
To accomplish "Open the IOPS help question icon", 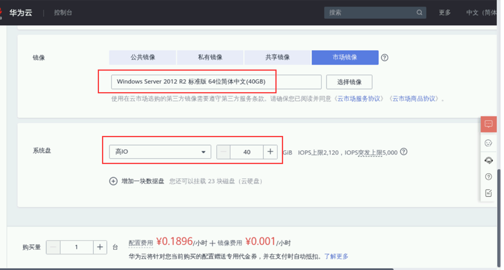I will pyautogui.click(x=404, y=152).
